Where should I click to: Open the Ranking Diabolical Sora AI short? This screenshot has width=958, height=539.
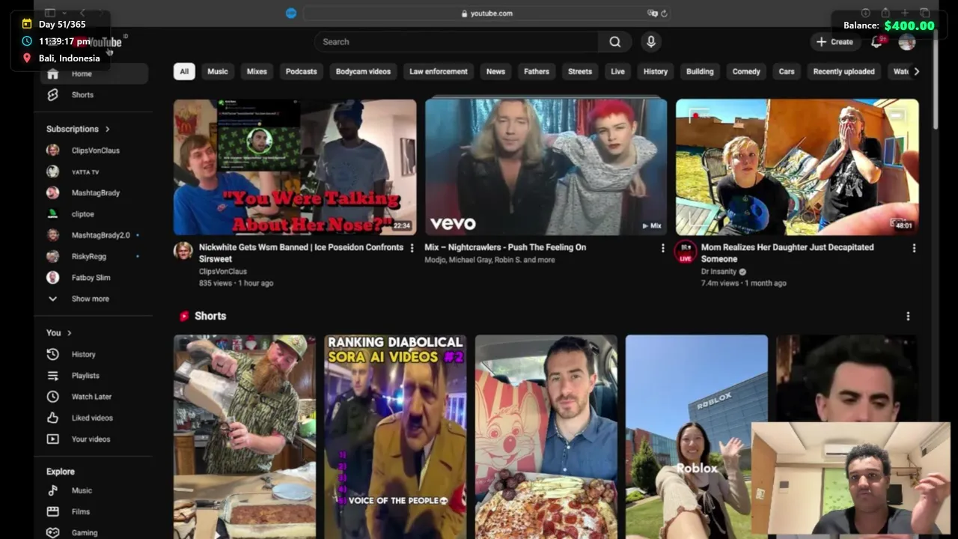coord(395,436)
